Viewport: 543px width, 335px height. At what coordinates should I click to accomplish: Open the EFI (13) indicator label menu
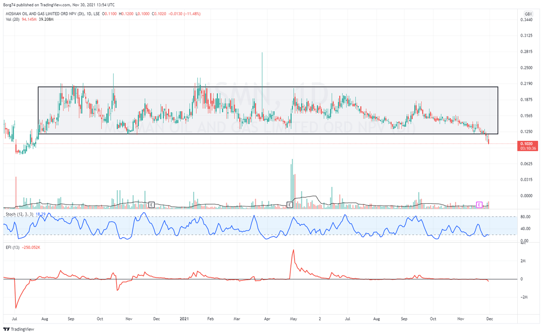click(x=13, y=248)
